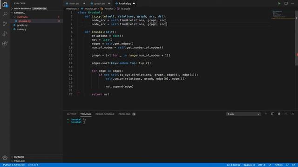Click the editor vertical scrollbar
Image resolution: width=298 pixels, height=167 pixels.
tap(297, 38)
